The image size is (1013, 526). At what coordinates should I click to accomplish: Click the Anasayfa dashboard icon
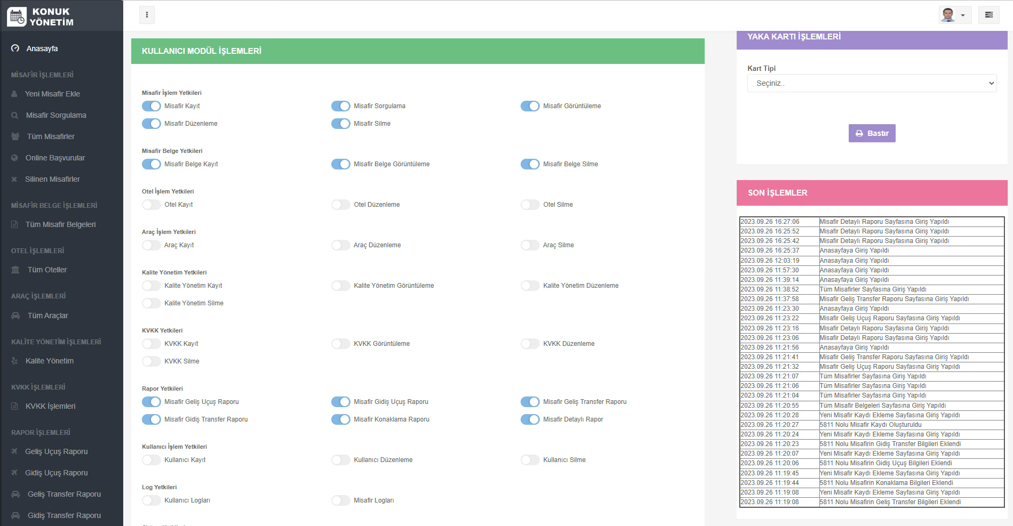click(15, 48)
